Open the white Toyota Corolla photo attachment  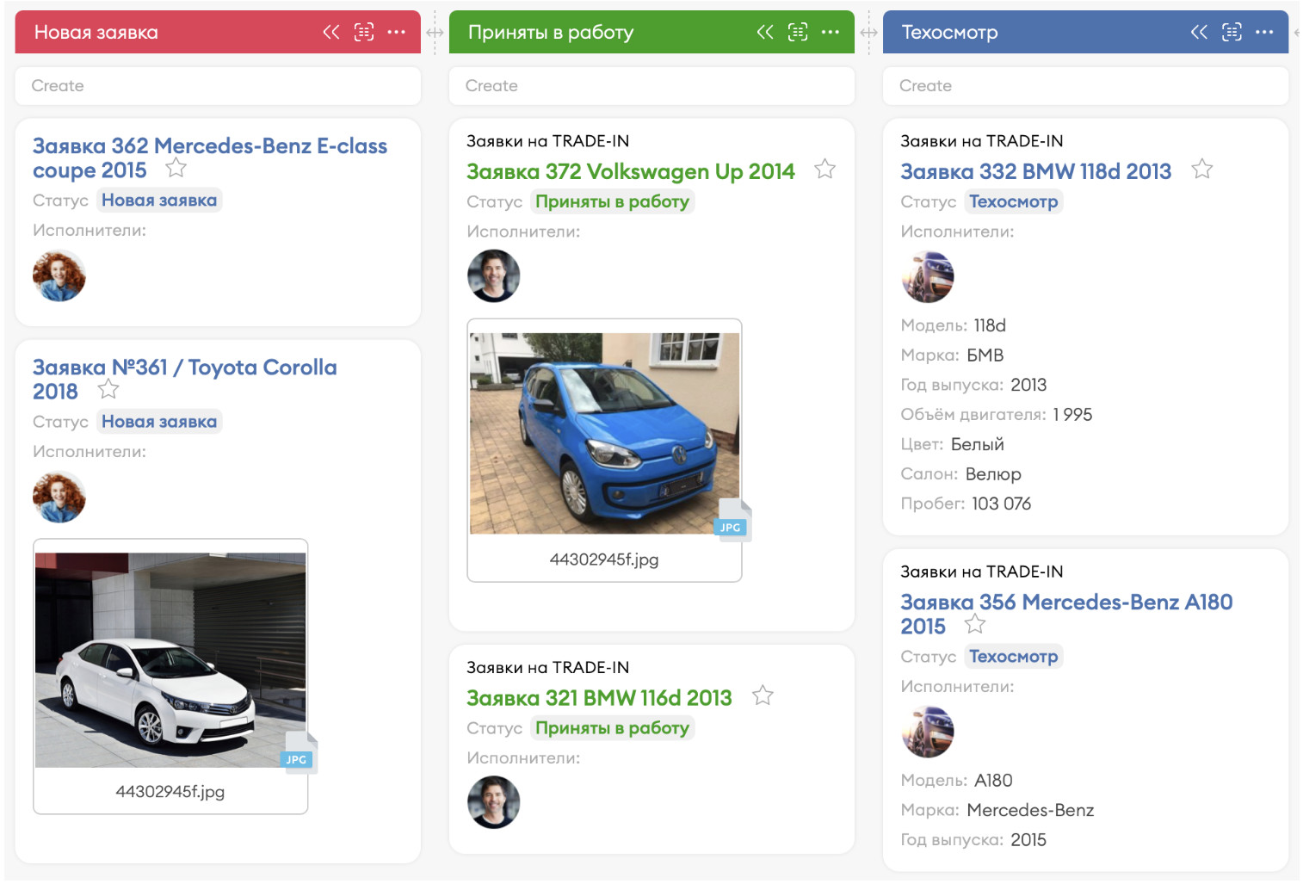coord(170,659)
